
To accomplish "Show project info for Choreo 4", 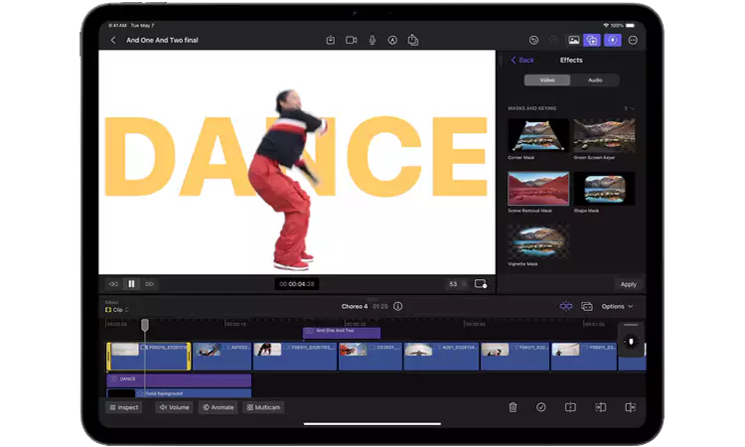I will (x=397, y=306).
